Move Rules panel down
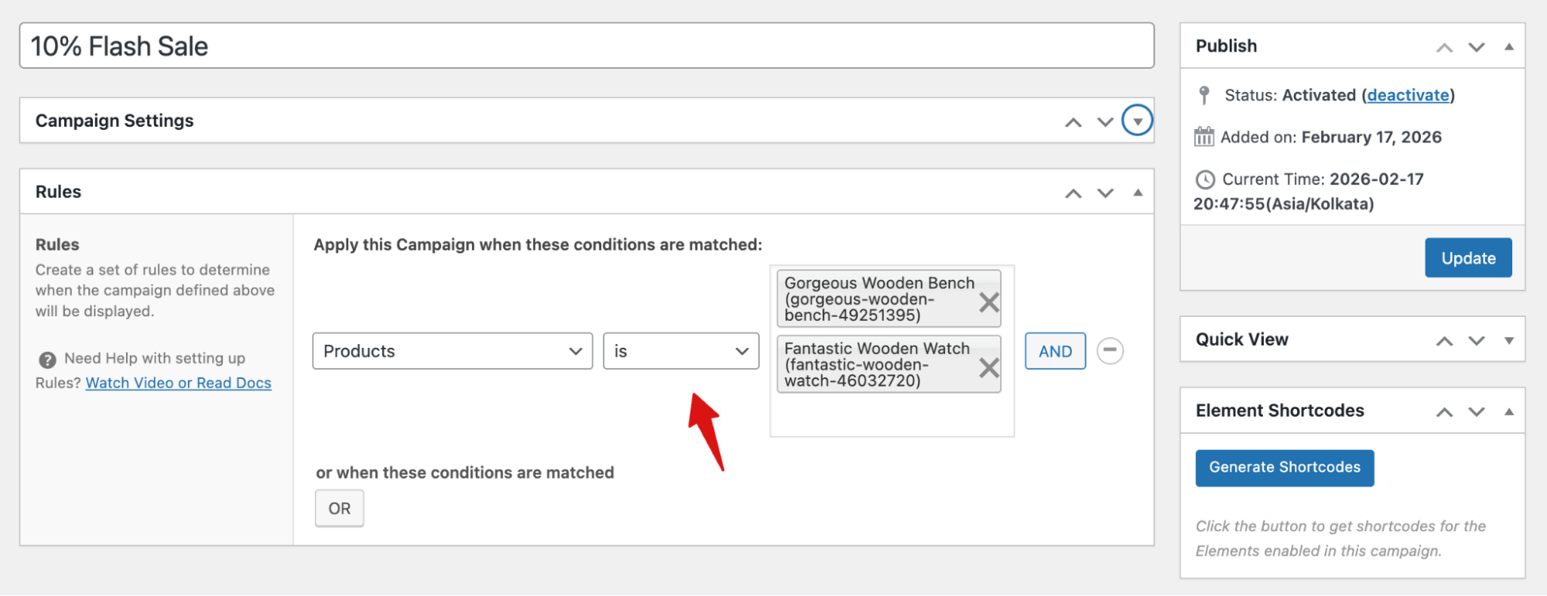This screenshot has width=1547, height=596. 1105,193
